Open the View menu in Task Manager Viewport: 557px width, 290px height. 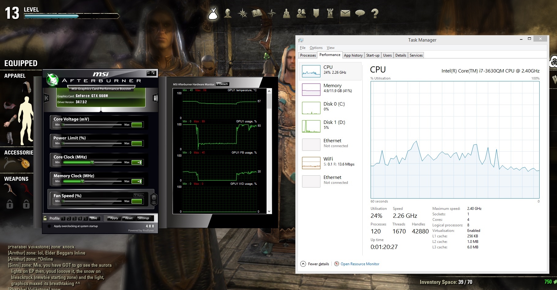pyautogui.click(x=331, y=48)
